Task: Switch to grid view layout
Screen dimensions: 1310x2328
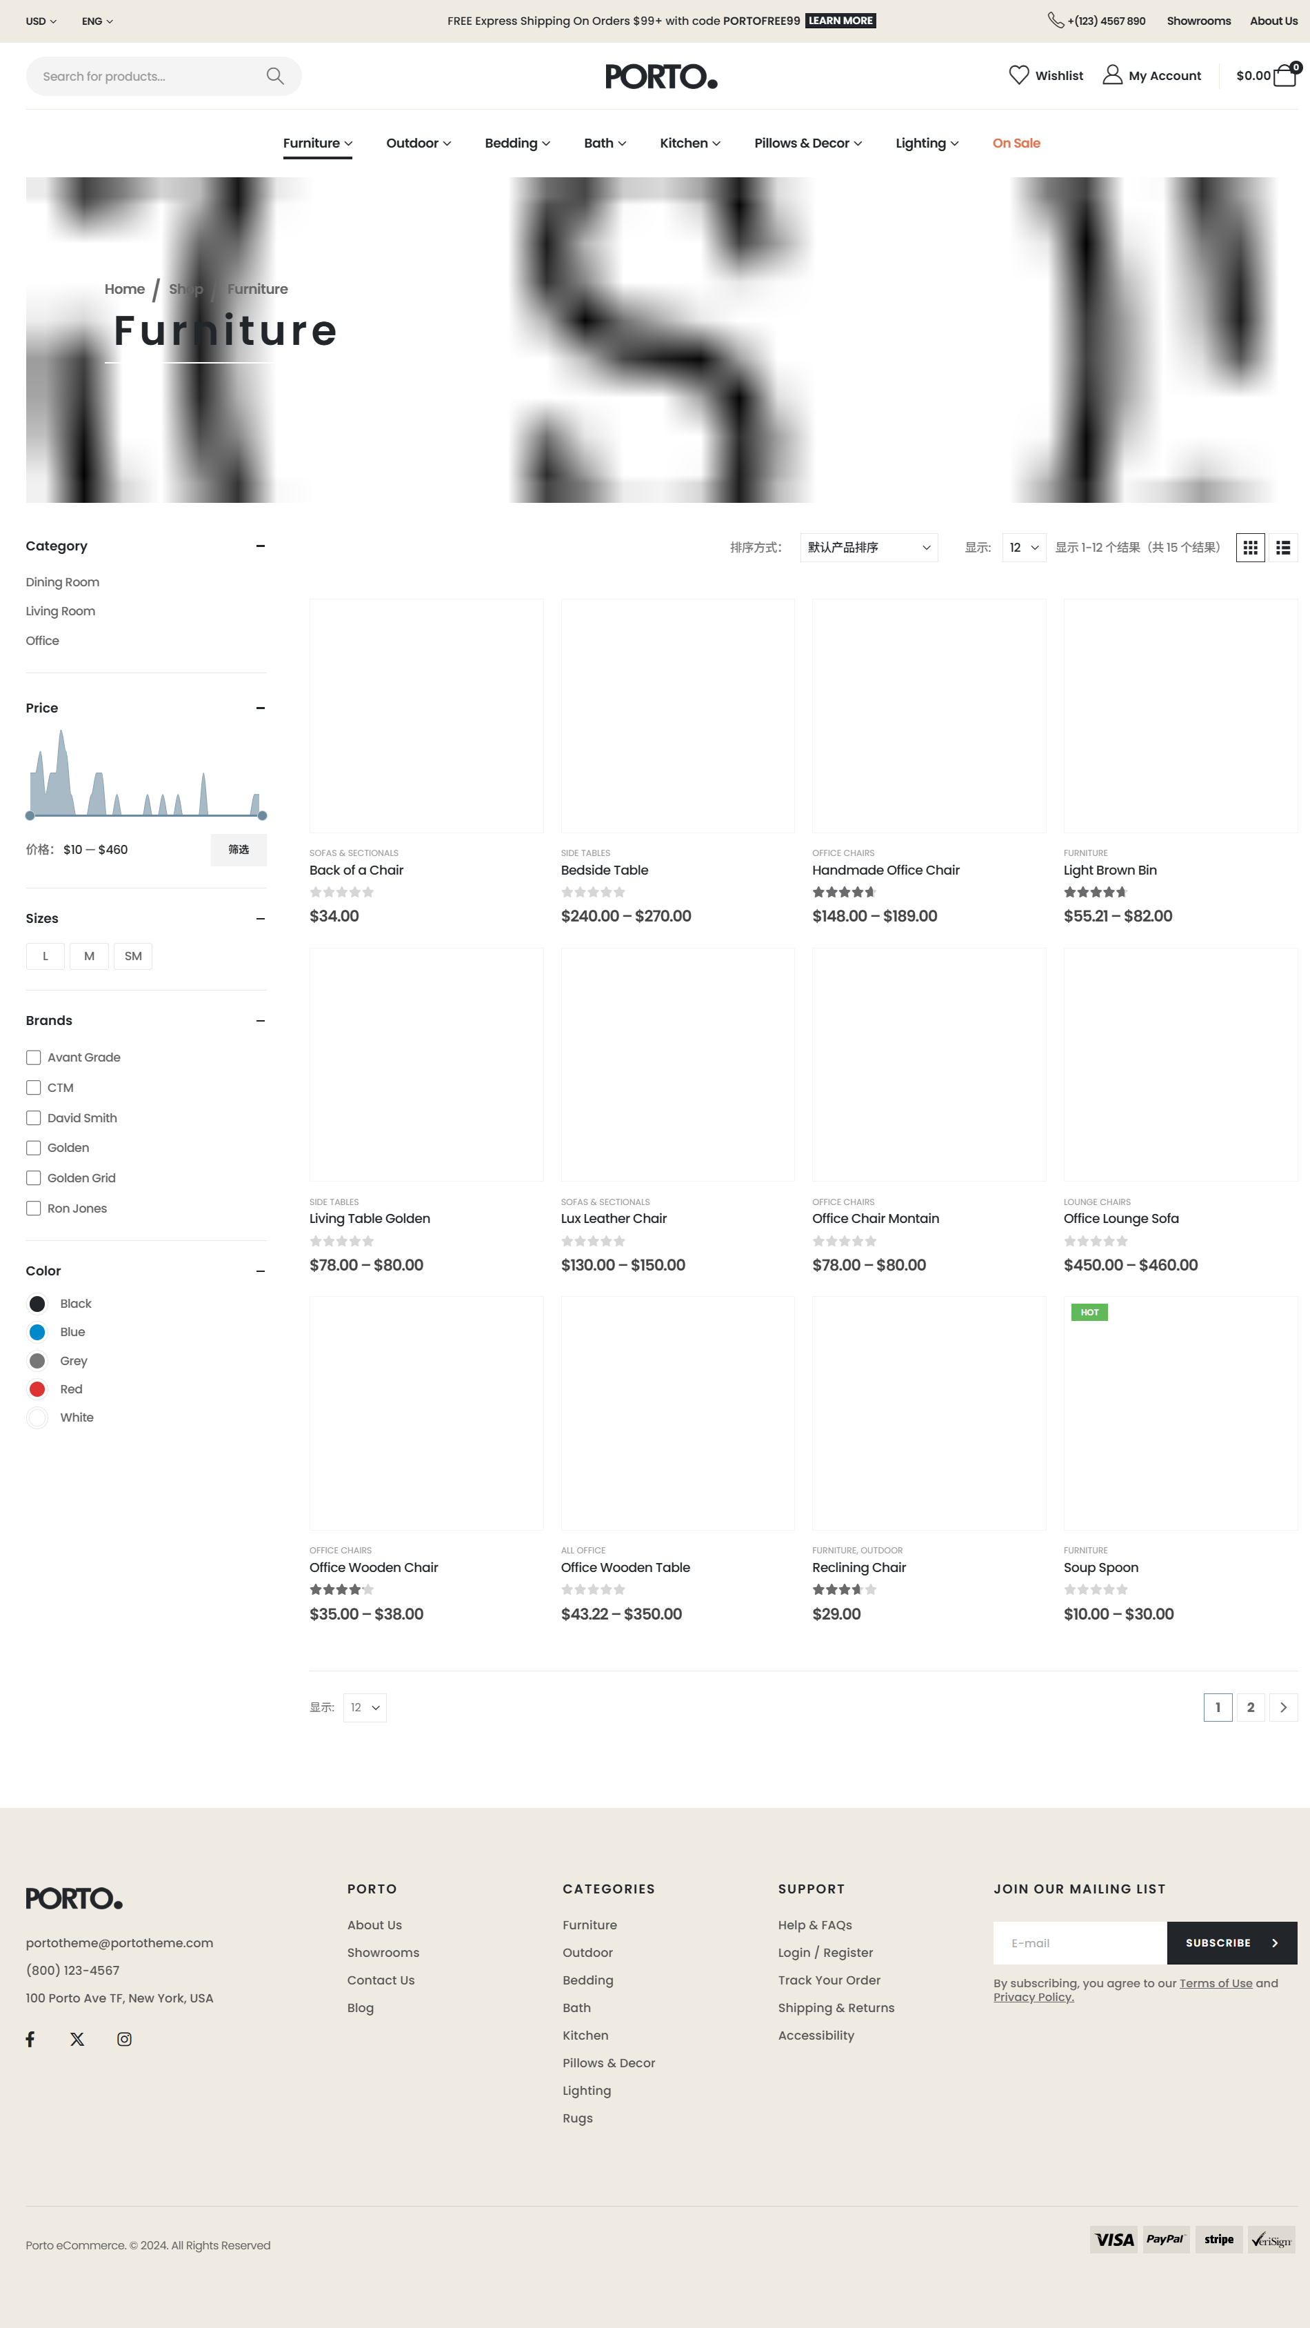Action: tap(1249, 548)
